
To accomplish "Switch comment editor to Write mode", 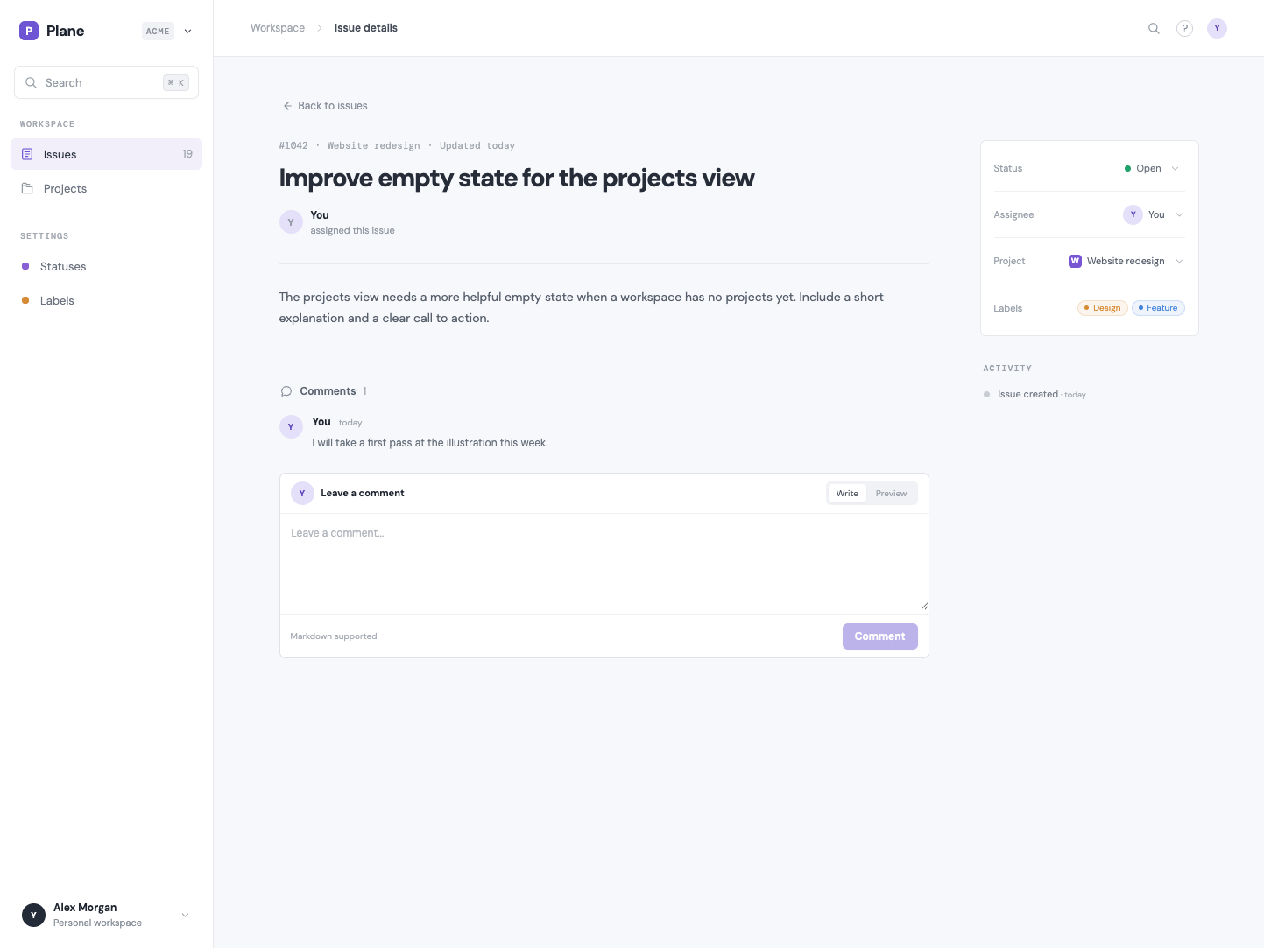I will tap(847, 494).
